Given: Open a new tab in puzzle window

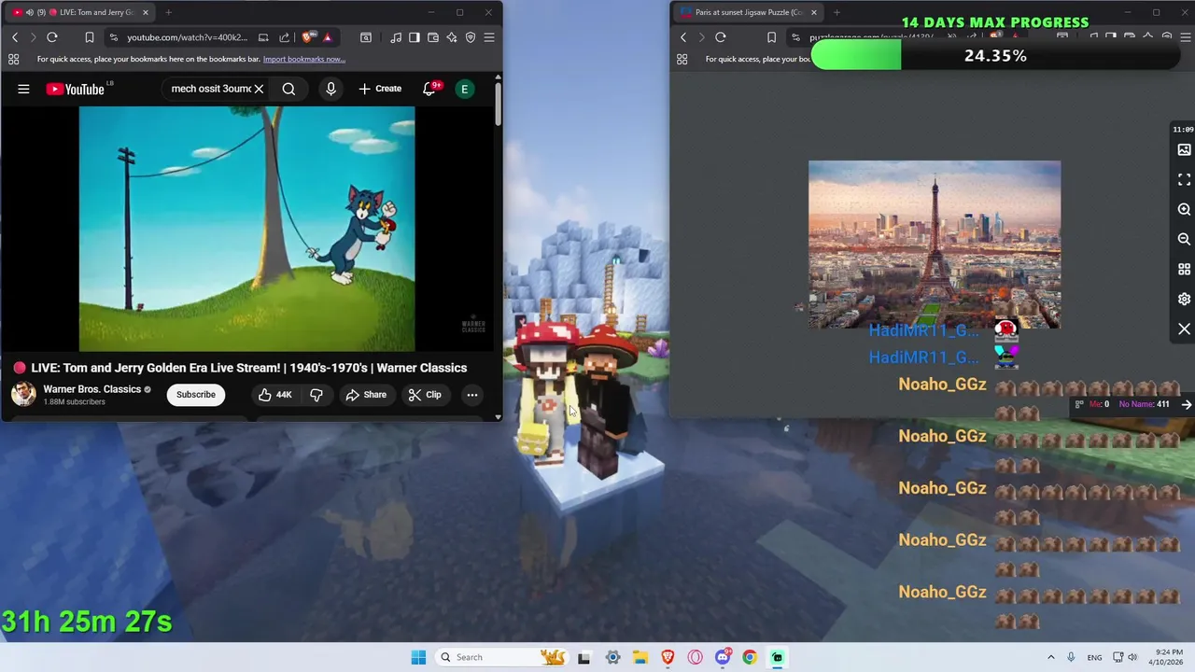Looking at the screenshot, I should click(x=836, y=12).
